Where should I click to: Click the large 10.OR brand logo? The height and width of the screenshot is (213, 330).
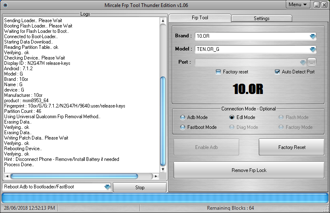[248, 89]
